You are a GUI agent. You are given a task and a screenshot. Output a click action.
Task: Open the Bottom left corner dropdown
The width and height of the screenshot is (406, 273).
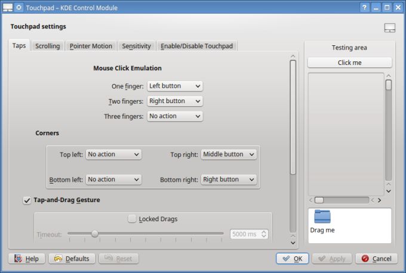click(x=113, y=179)
